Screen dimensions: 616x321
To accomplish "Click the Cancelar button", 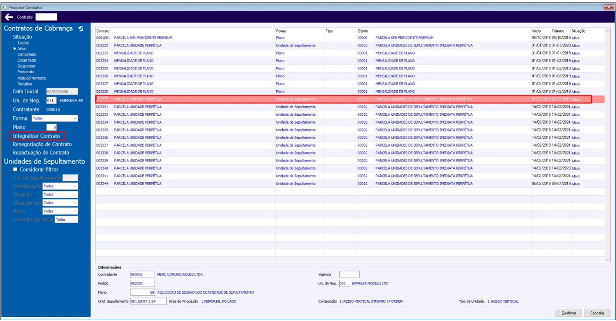I will 597,313.
